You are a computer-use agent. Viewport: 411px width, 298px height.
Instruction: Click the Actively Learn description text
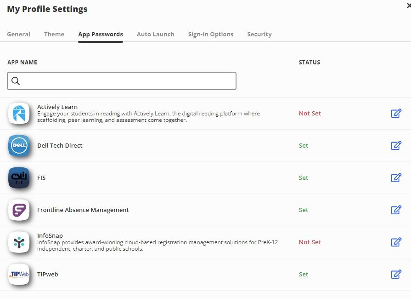148,117
